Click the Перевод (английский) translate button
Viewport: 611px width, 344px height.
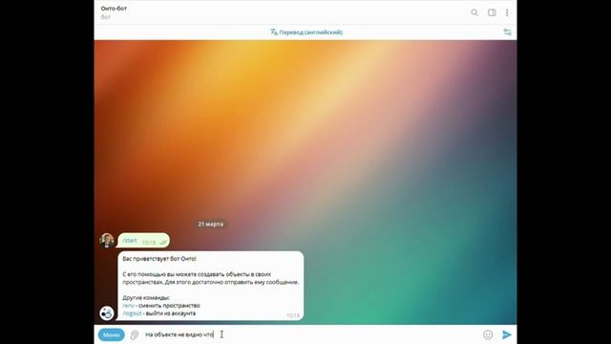tap(306, 32)
